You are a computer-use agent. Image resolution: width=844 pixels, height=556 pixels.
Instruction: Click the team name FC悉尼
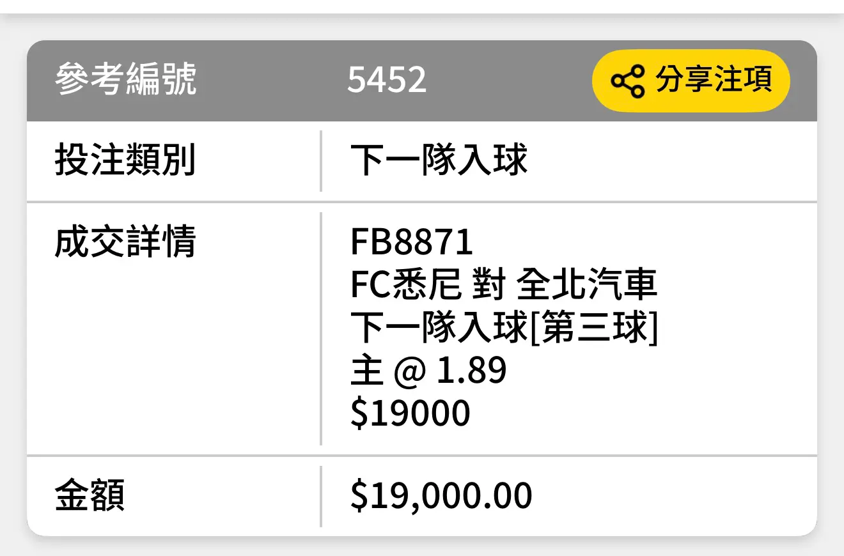tap(406, 285)
